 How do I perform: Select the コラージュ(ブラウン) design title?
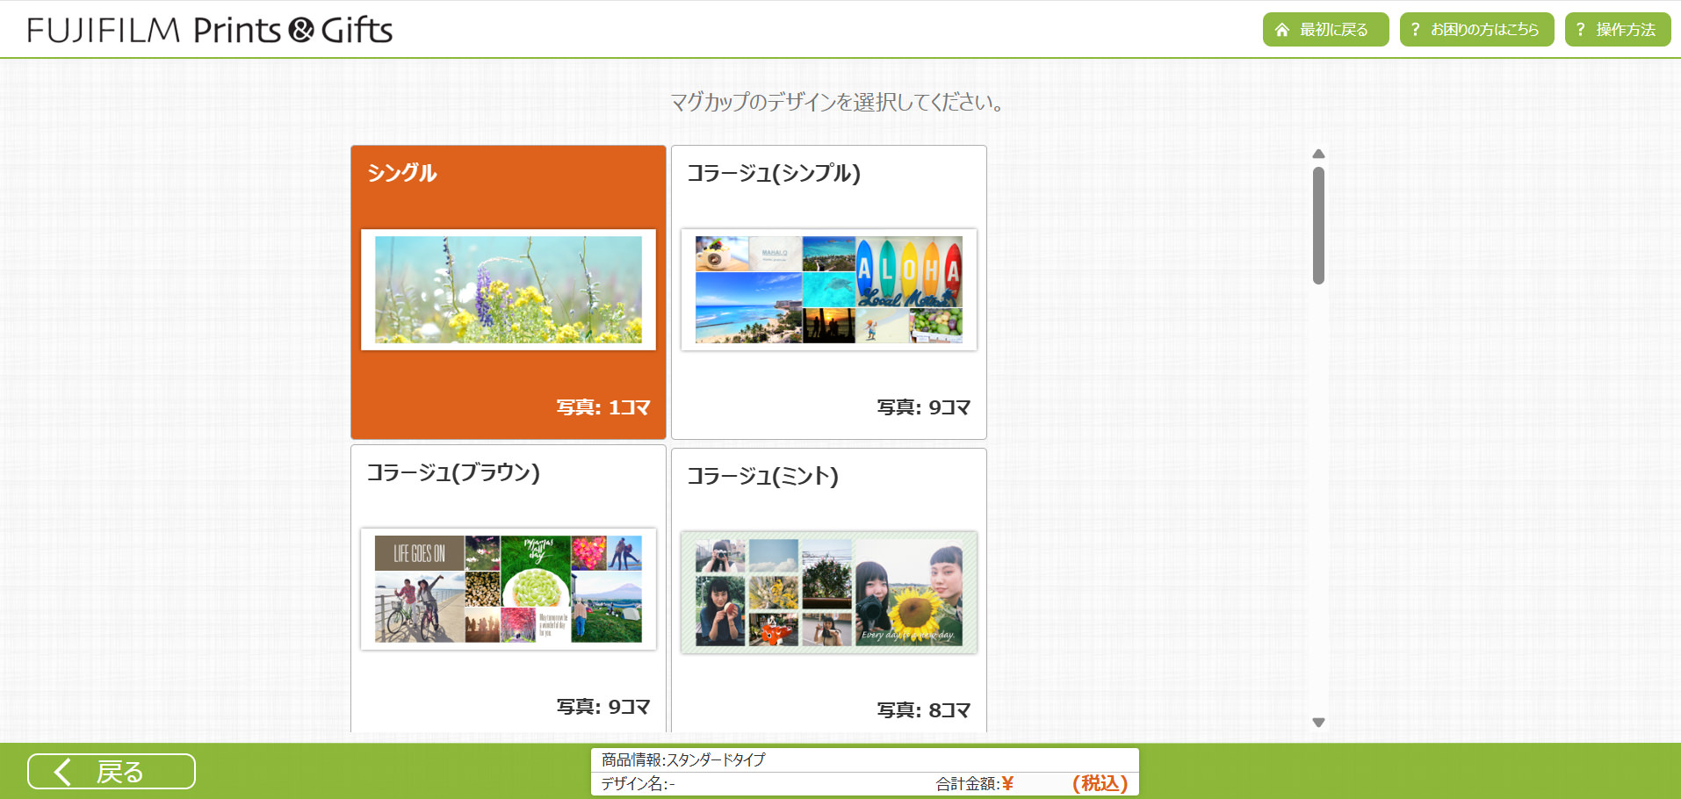click(453, 472)
